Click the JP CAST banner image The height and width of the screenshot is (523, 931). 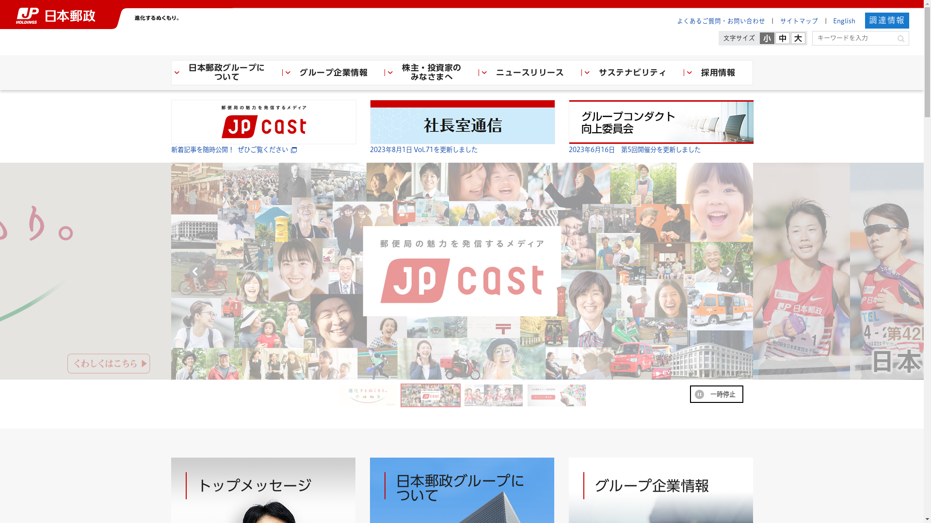[263, 122]
